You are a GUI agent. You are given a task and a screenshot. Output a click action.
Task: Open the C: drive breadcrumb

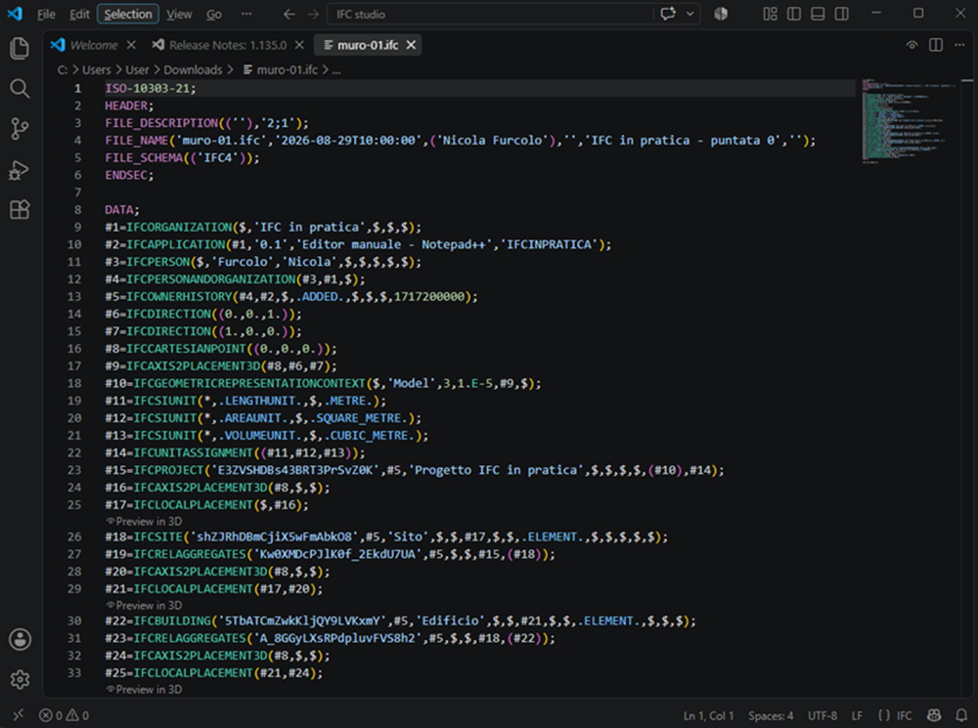[63, 69]
